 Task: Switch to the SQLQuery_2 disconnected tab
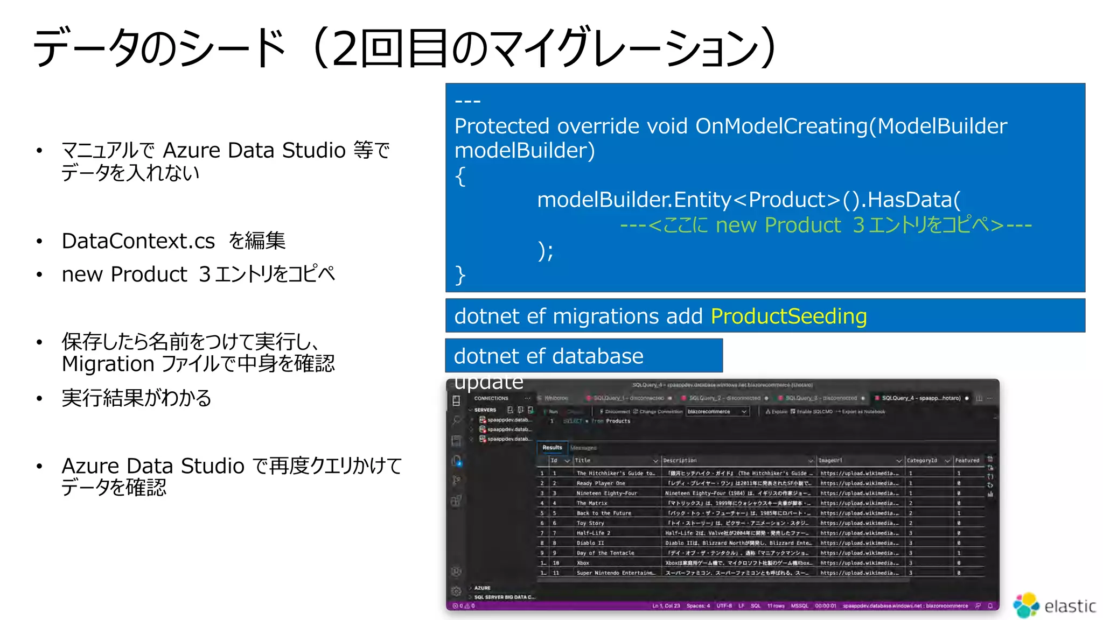(x=724, y=398)
